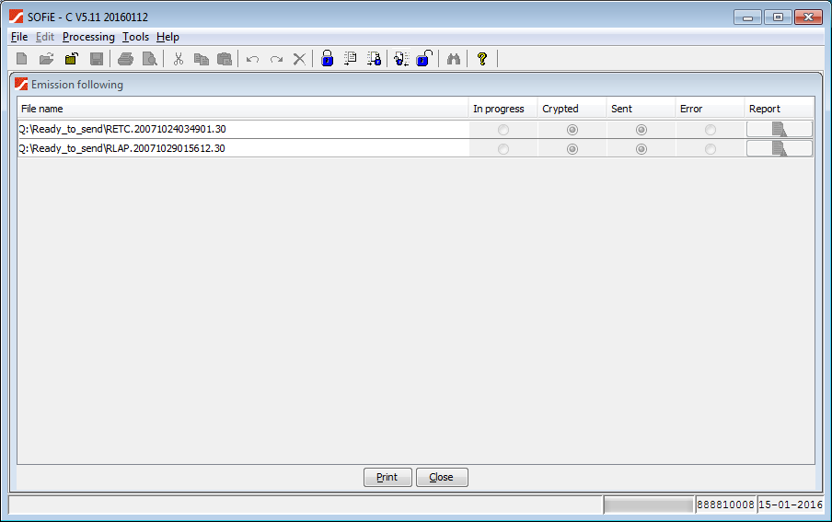
Task: Click the Crypted radio button for RETC file
Action: pyautogui.click(x=572, y=130)
